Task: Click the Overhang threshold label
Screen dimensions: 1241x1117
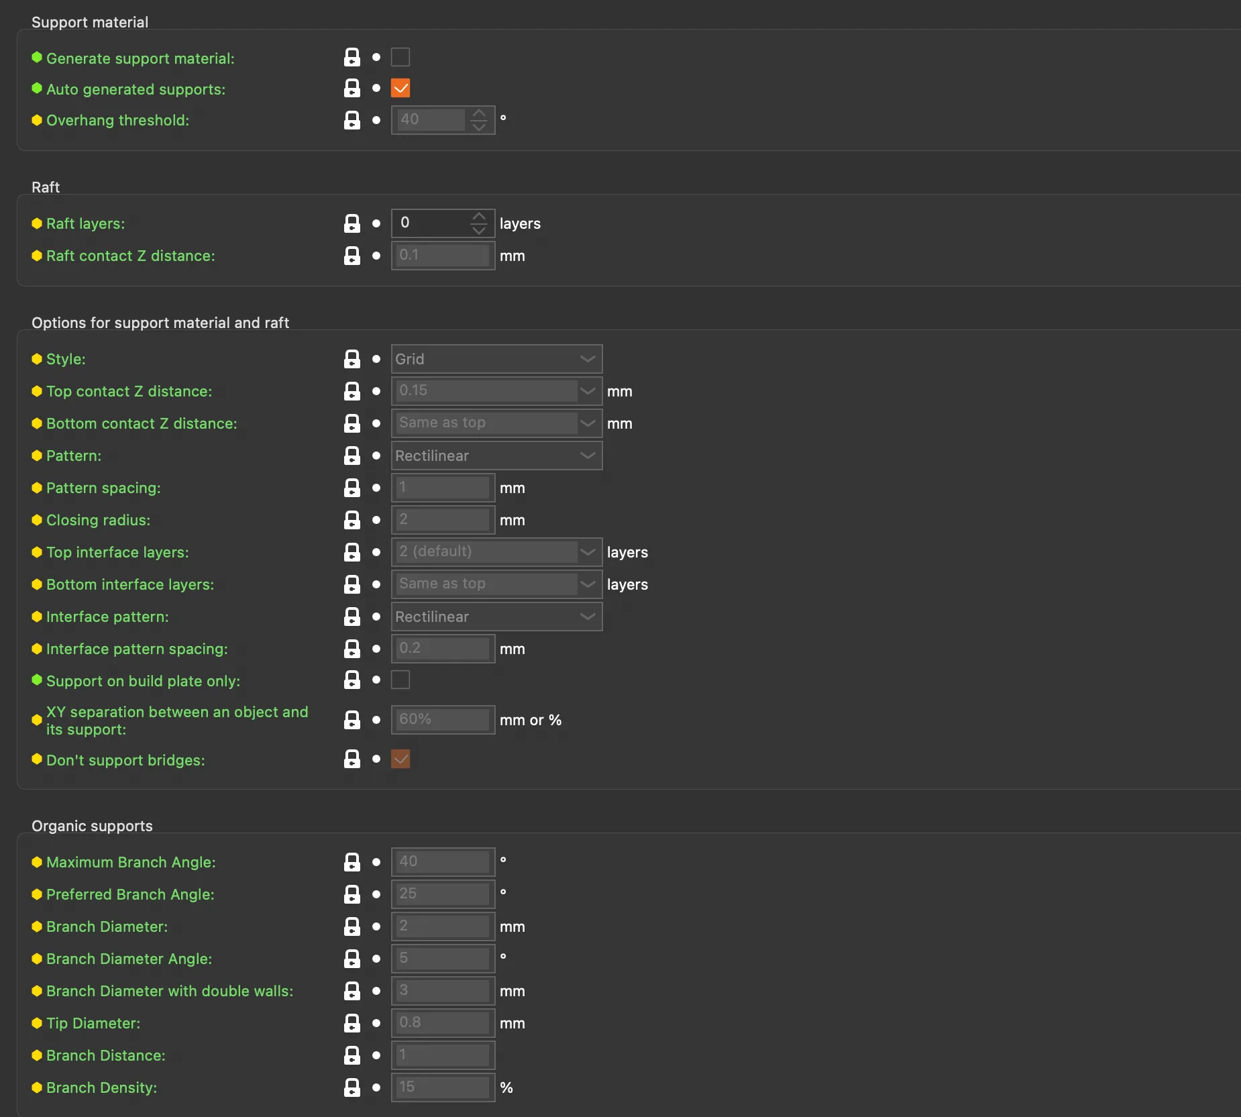Action: coord(117,120)
